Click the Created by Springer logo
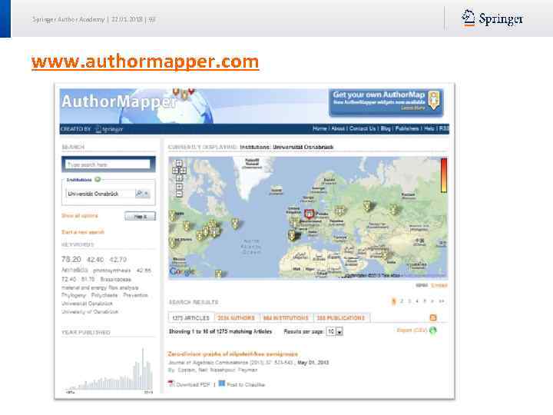The width and height of the screenshot is (553, 415). tap(109, 129)
